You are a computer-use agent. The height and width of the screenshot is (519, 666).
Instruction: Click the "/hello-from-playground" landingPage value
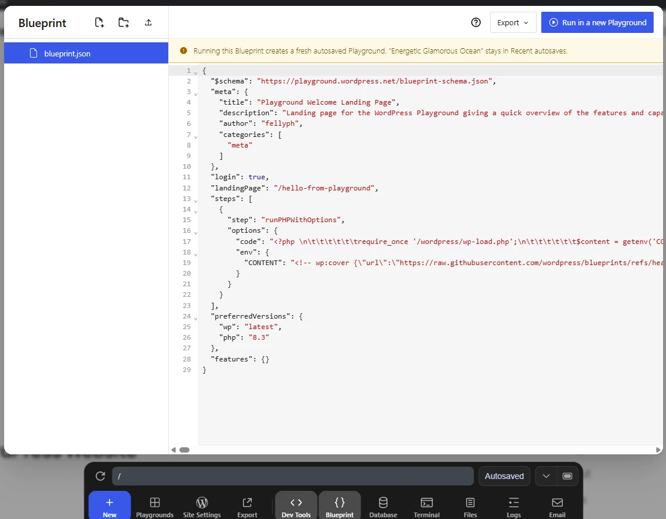point(324,188)
